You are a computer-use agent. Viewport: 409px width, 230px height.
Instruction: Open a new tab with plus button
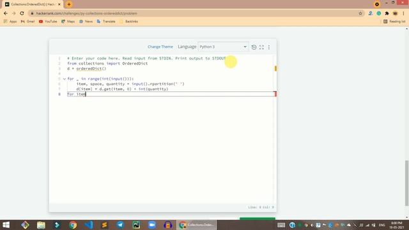pos(69,4)
